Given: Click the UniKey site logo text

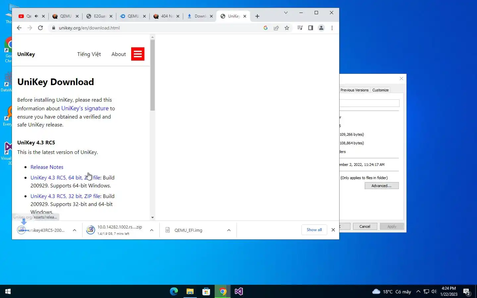Looking at the screenshot, I should (26, 54).
